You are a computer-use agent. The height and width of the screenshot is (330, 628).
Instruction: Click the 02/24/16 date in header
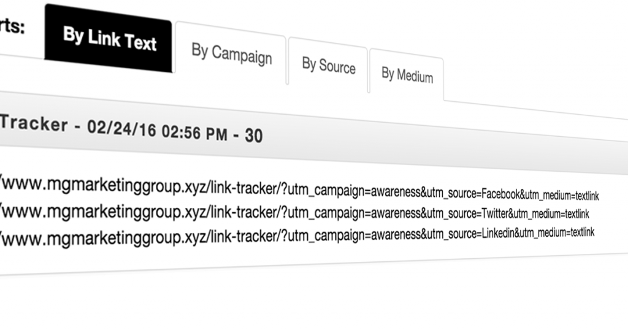121,128
